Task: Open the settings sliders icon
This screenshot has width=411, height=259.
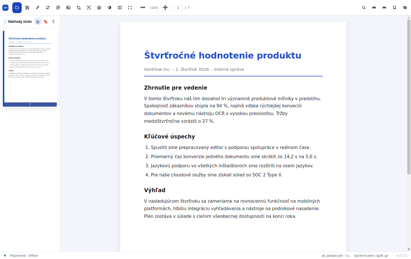Action: [x=405, y=8]
